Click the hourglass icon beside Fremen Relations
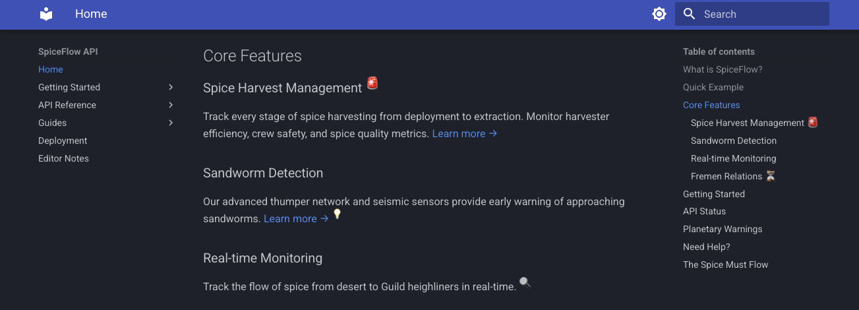 point(770,176)
